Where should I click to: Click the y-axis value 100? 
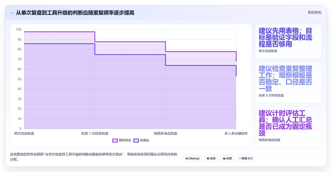(19, 30)
